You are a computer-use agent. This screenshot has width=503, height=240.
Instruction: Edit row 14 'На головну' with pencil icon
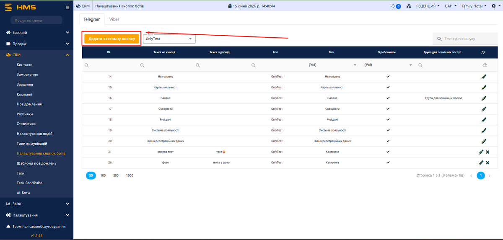pyautogui.click(x=484, y=77)
